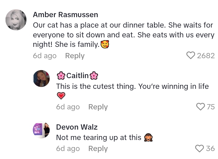
Task: Tap the heart icon on Caitlin's reply
Action: 200,107
